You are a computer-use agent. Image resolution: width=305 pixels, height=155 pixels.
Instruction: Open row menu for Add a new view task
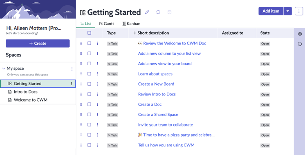point(97,64)
